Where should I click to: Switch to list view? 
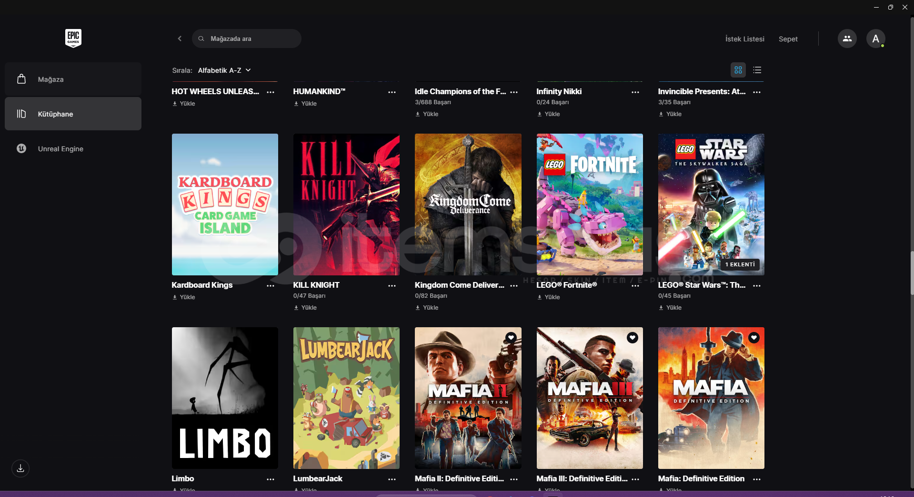[x=757, y=70]
